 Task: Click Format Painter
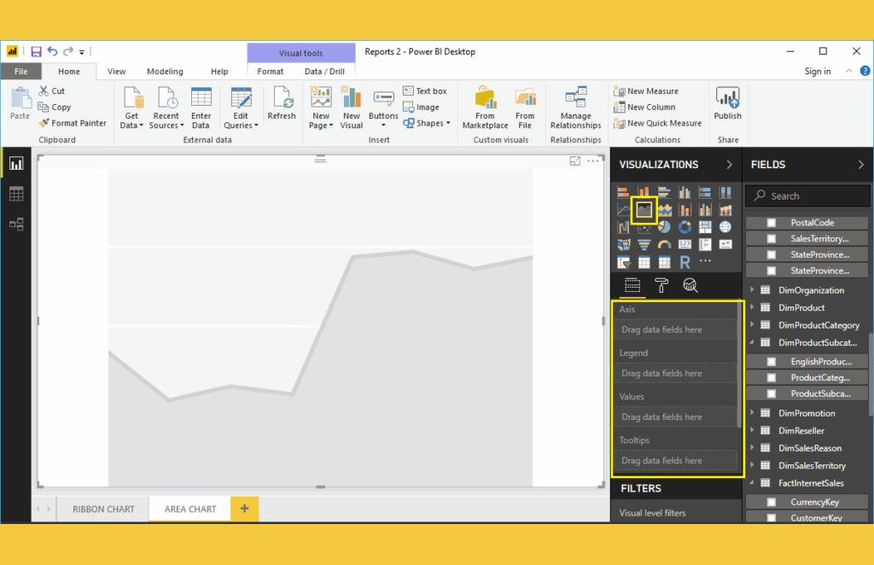coord(73,123)
